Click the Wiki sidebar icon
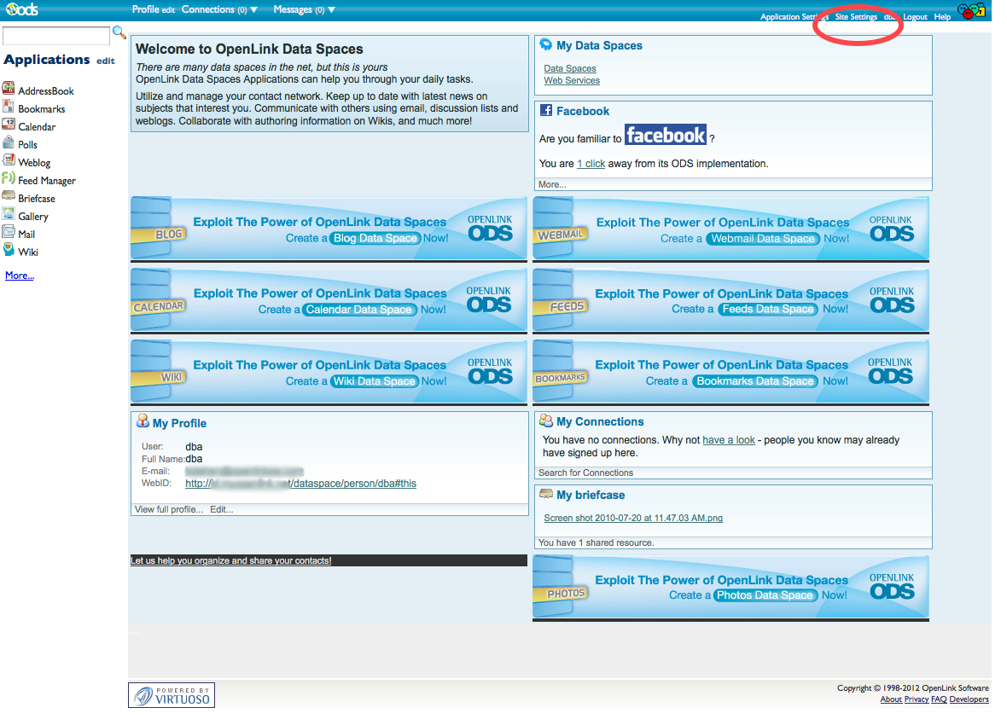Viewport: 1007px width, 725px height. pyautogui.click(x=9, y=251)
